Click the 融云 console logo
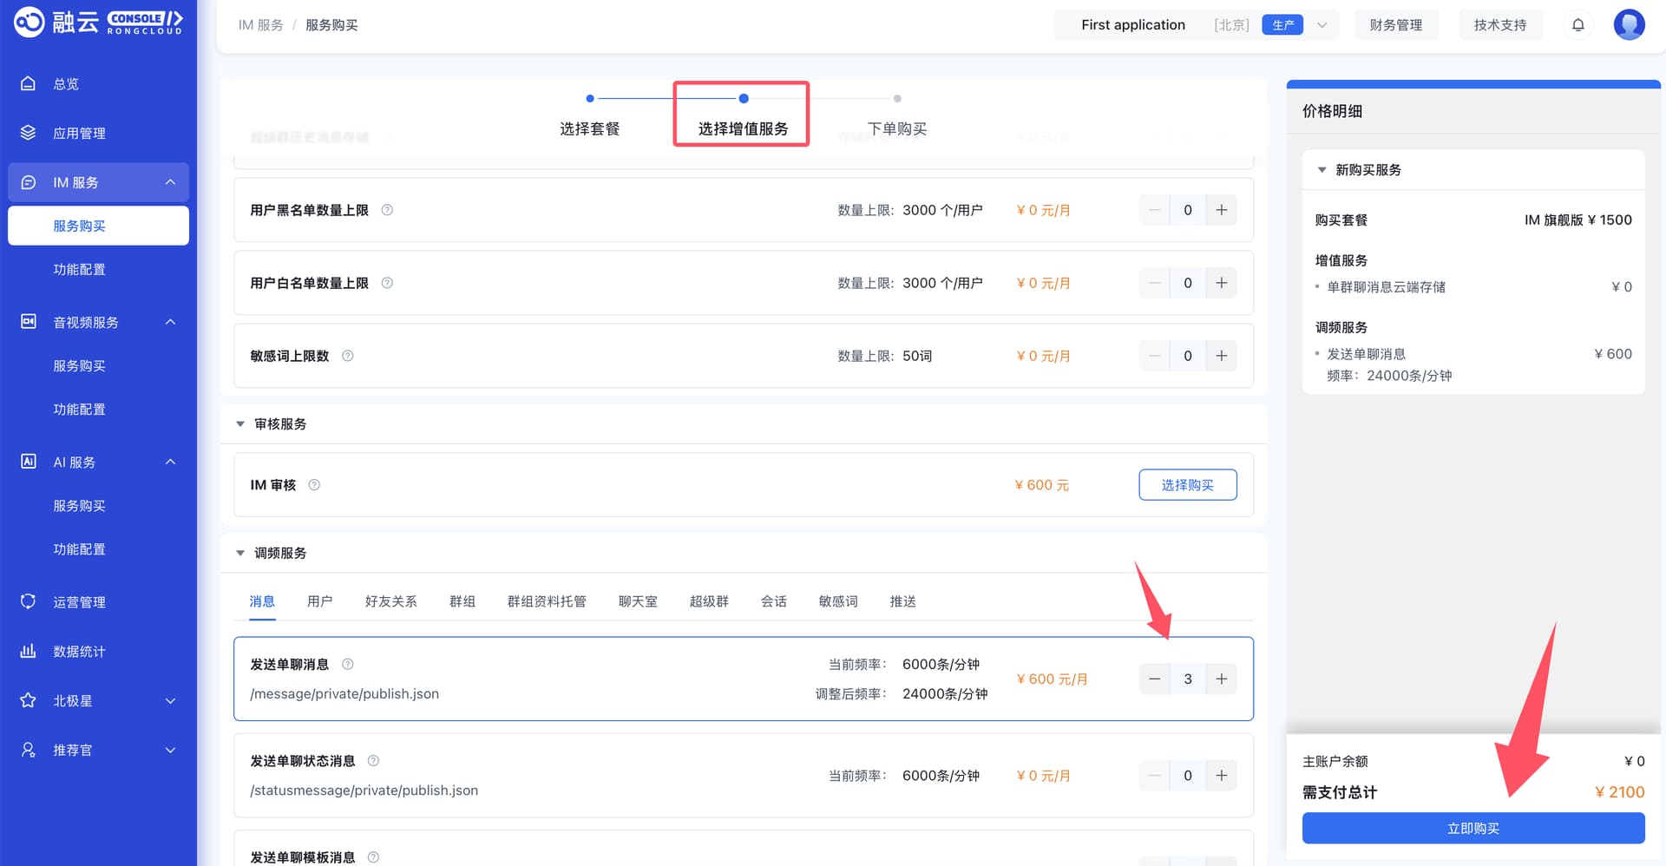 [98, 23]
